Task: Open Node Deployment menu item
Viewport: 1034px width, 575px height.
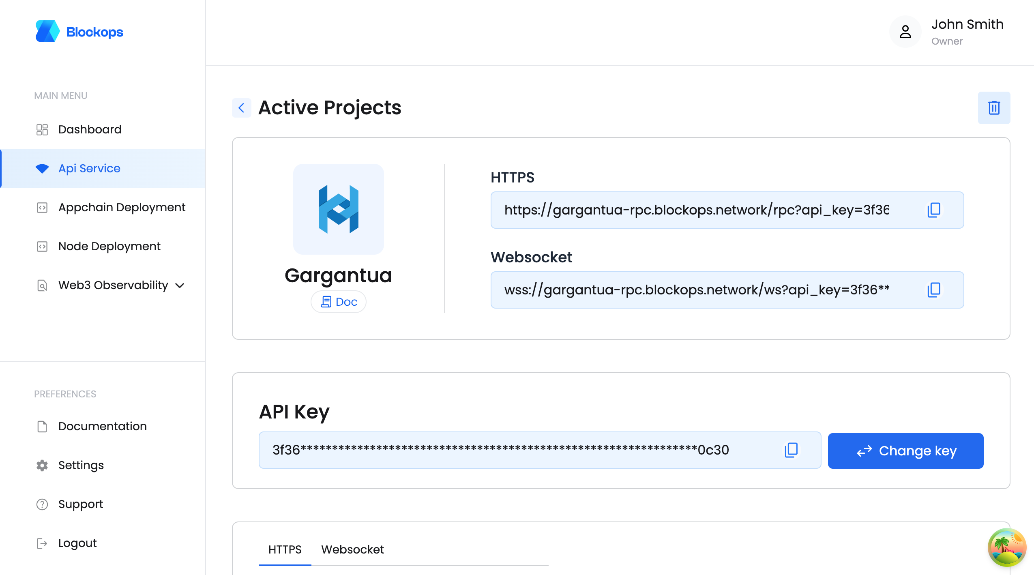Action: [109, 246]
